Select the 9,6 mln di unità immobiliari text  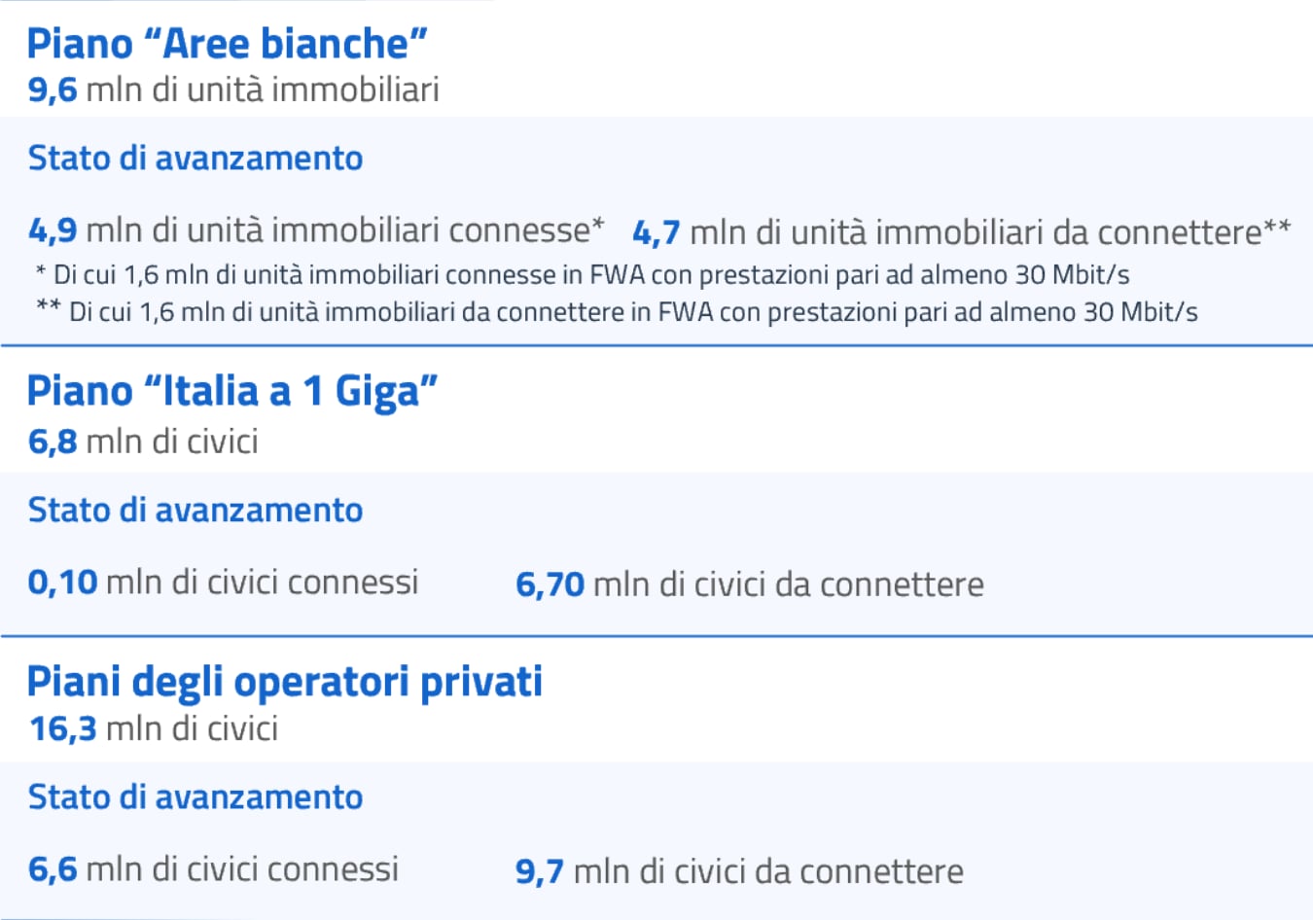tap(233, 90)
